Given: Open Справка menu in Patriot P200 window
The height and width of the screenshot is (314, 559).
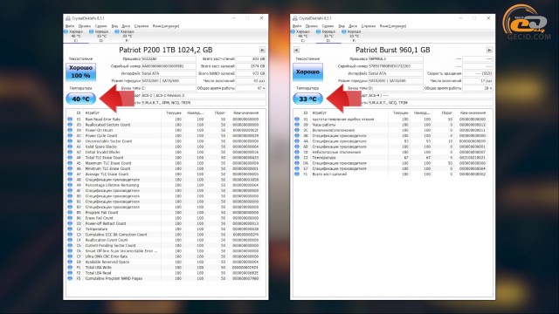Looking at the screenshot, I should click(141, 26).
